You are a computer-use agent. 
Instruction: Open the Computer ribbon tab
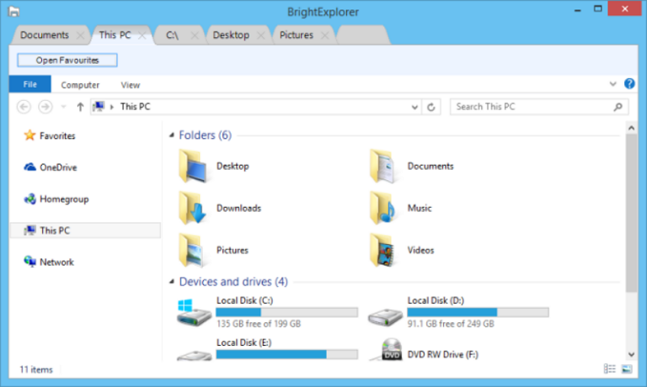coord(80,85)
